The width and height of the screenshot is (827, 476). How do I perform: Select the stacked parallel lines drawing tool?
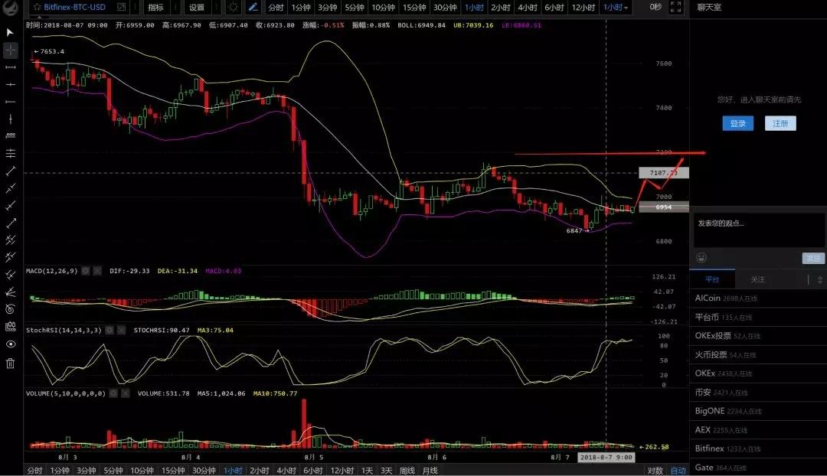click(10, 153)
